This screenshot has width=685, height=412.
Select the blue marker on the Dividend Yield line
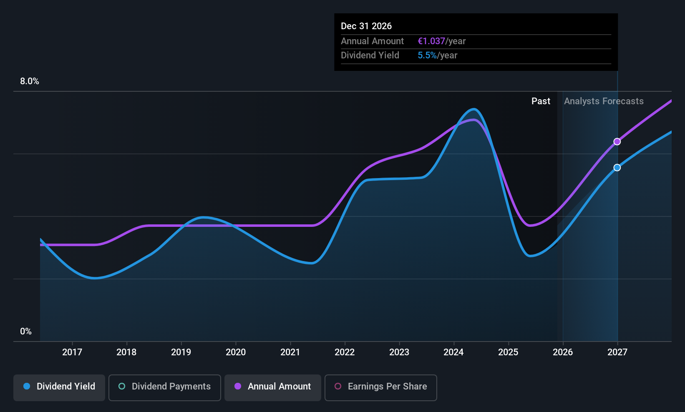coord(617,168)
